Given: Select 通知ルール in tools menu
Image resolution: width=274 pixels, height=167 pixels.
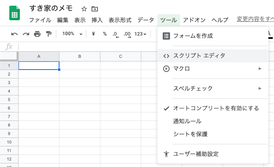Looking at the screenshot, I should pyautogui.click(x=212, y=121).
